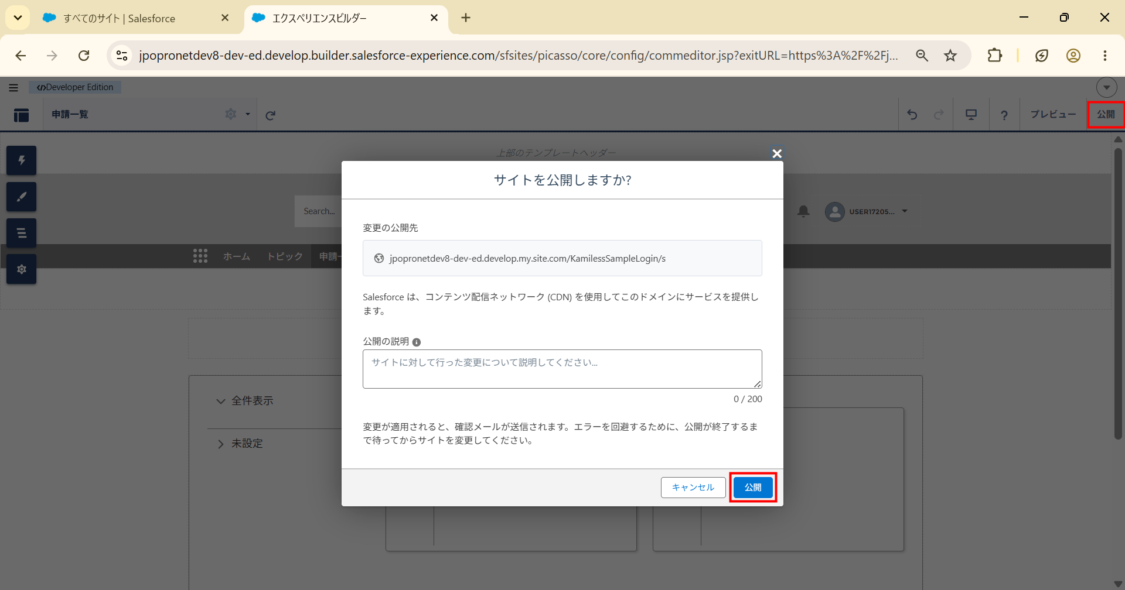Open help with the question mark icon

coord(1004,115)
